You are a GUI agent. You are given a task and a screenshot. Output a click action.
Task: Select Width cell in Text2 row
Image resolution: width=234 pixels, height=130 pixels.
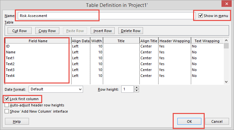coord(97,64)
